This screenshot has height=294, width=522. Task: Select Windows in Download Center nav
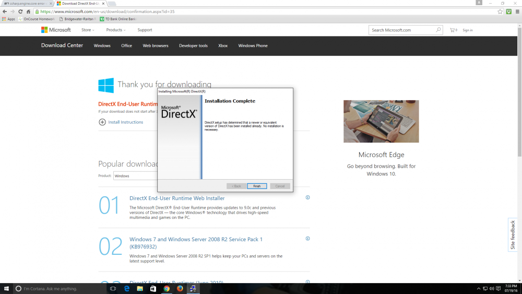102,45
